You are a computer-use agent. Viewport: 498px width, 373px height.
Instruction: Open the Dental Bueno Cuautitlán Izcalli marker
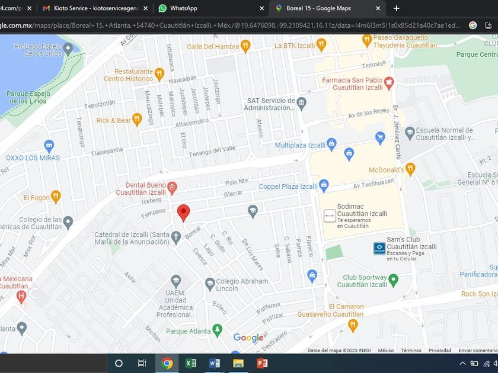tap(172, 188)
